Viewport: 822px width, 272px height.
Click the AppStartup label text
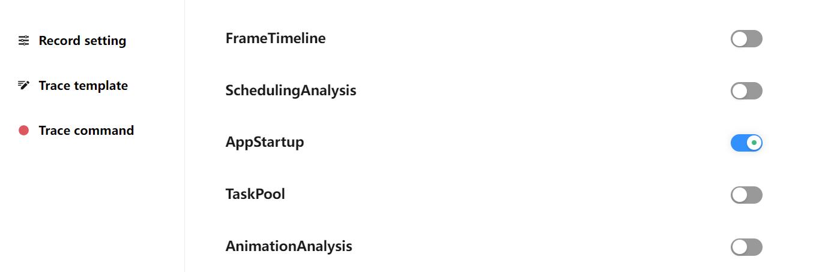(265, 143)
